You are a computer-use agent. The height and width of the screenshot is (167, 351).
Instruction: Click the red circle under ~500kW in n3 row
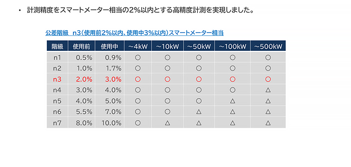coord(268,79)
